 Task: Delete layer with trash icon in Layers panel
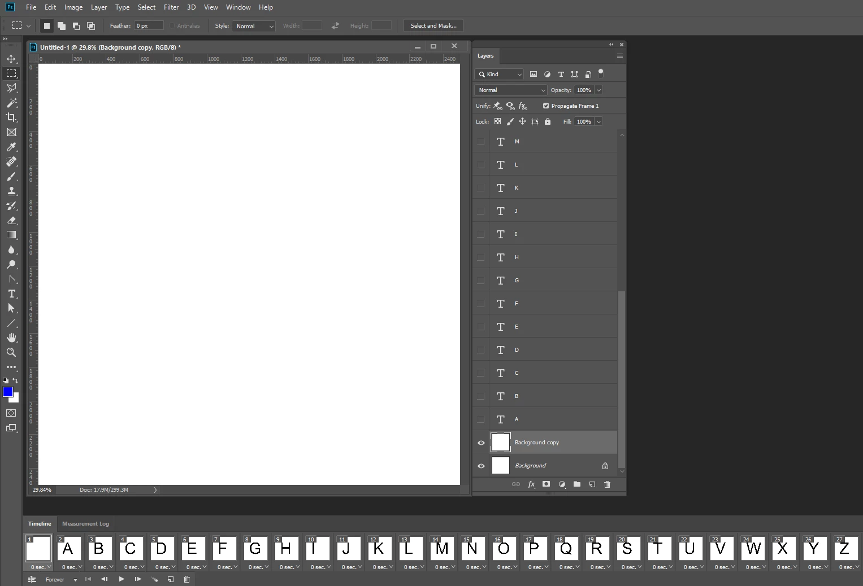[608, 484]
